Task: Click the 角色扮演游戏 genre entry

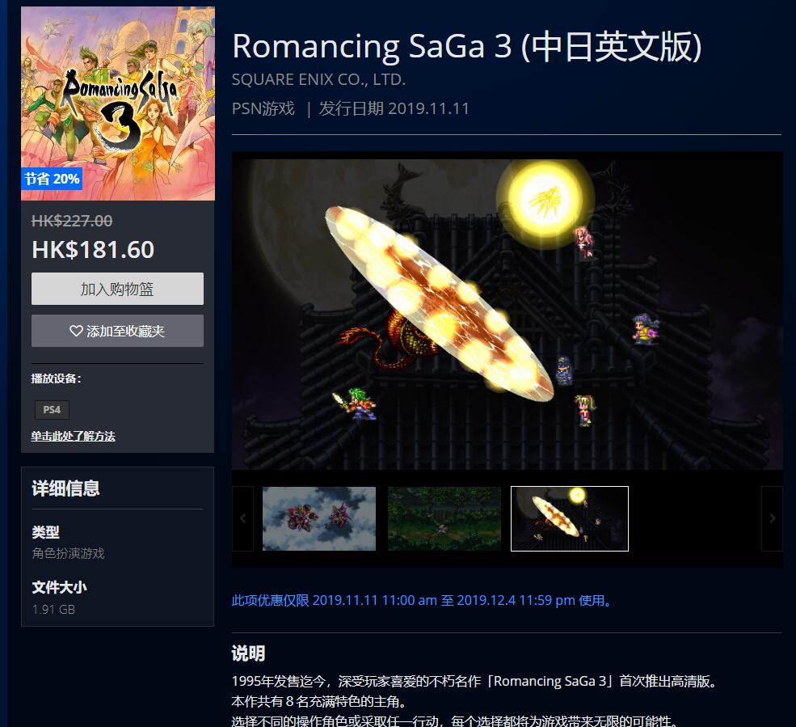Action: [x=68, y=553]
